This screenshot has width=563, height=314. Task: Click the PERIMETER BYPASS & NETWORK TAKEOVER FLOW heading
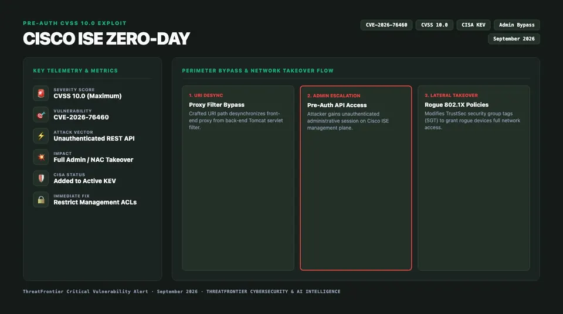click(x=258, y=71)
